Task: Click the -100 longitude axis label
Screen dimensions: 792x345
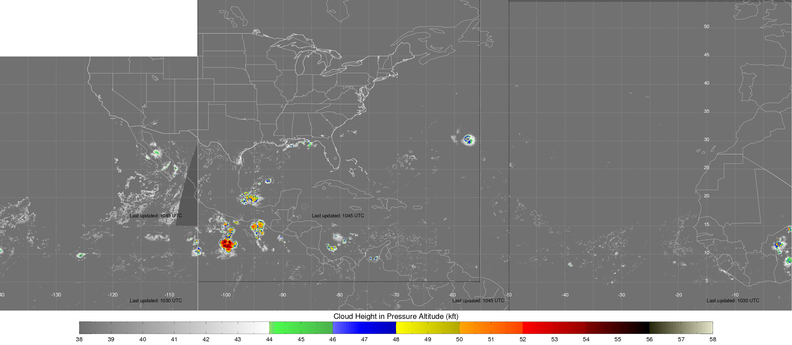Action: point(226,295)
